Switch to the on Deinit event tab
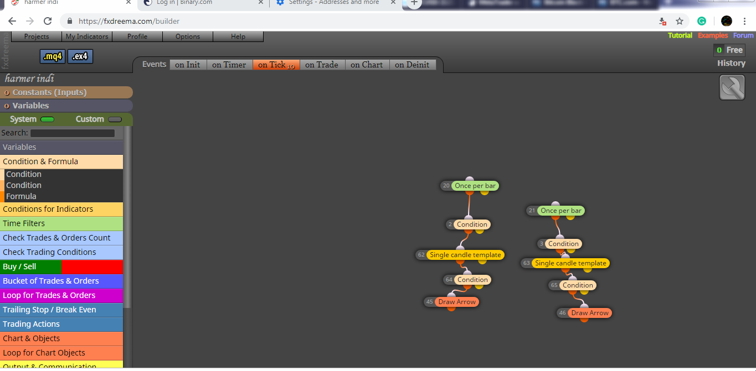 (x=412, y=65)
